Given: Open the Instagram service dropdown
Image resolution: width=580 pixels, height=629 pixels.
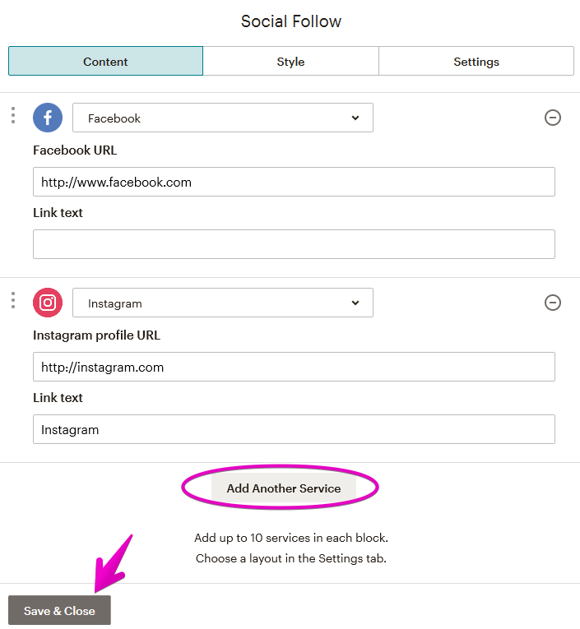Looking at the screenshot, I should [x=223, y=303].
